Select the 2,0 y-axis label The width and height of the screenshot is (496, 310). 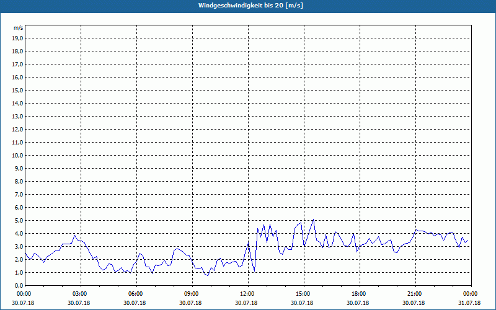[x=19, y=259]
